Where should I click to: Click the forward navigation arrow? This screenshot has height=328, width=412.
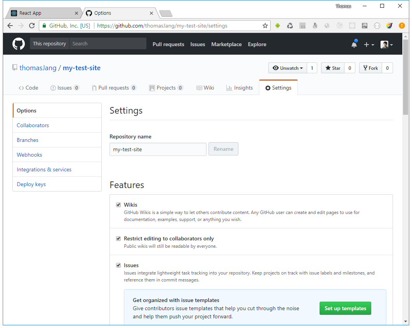pyautogui.click(x=21, y=26)
